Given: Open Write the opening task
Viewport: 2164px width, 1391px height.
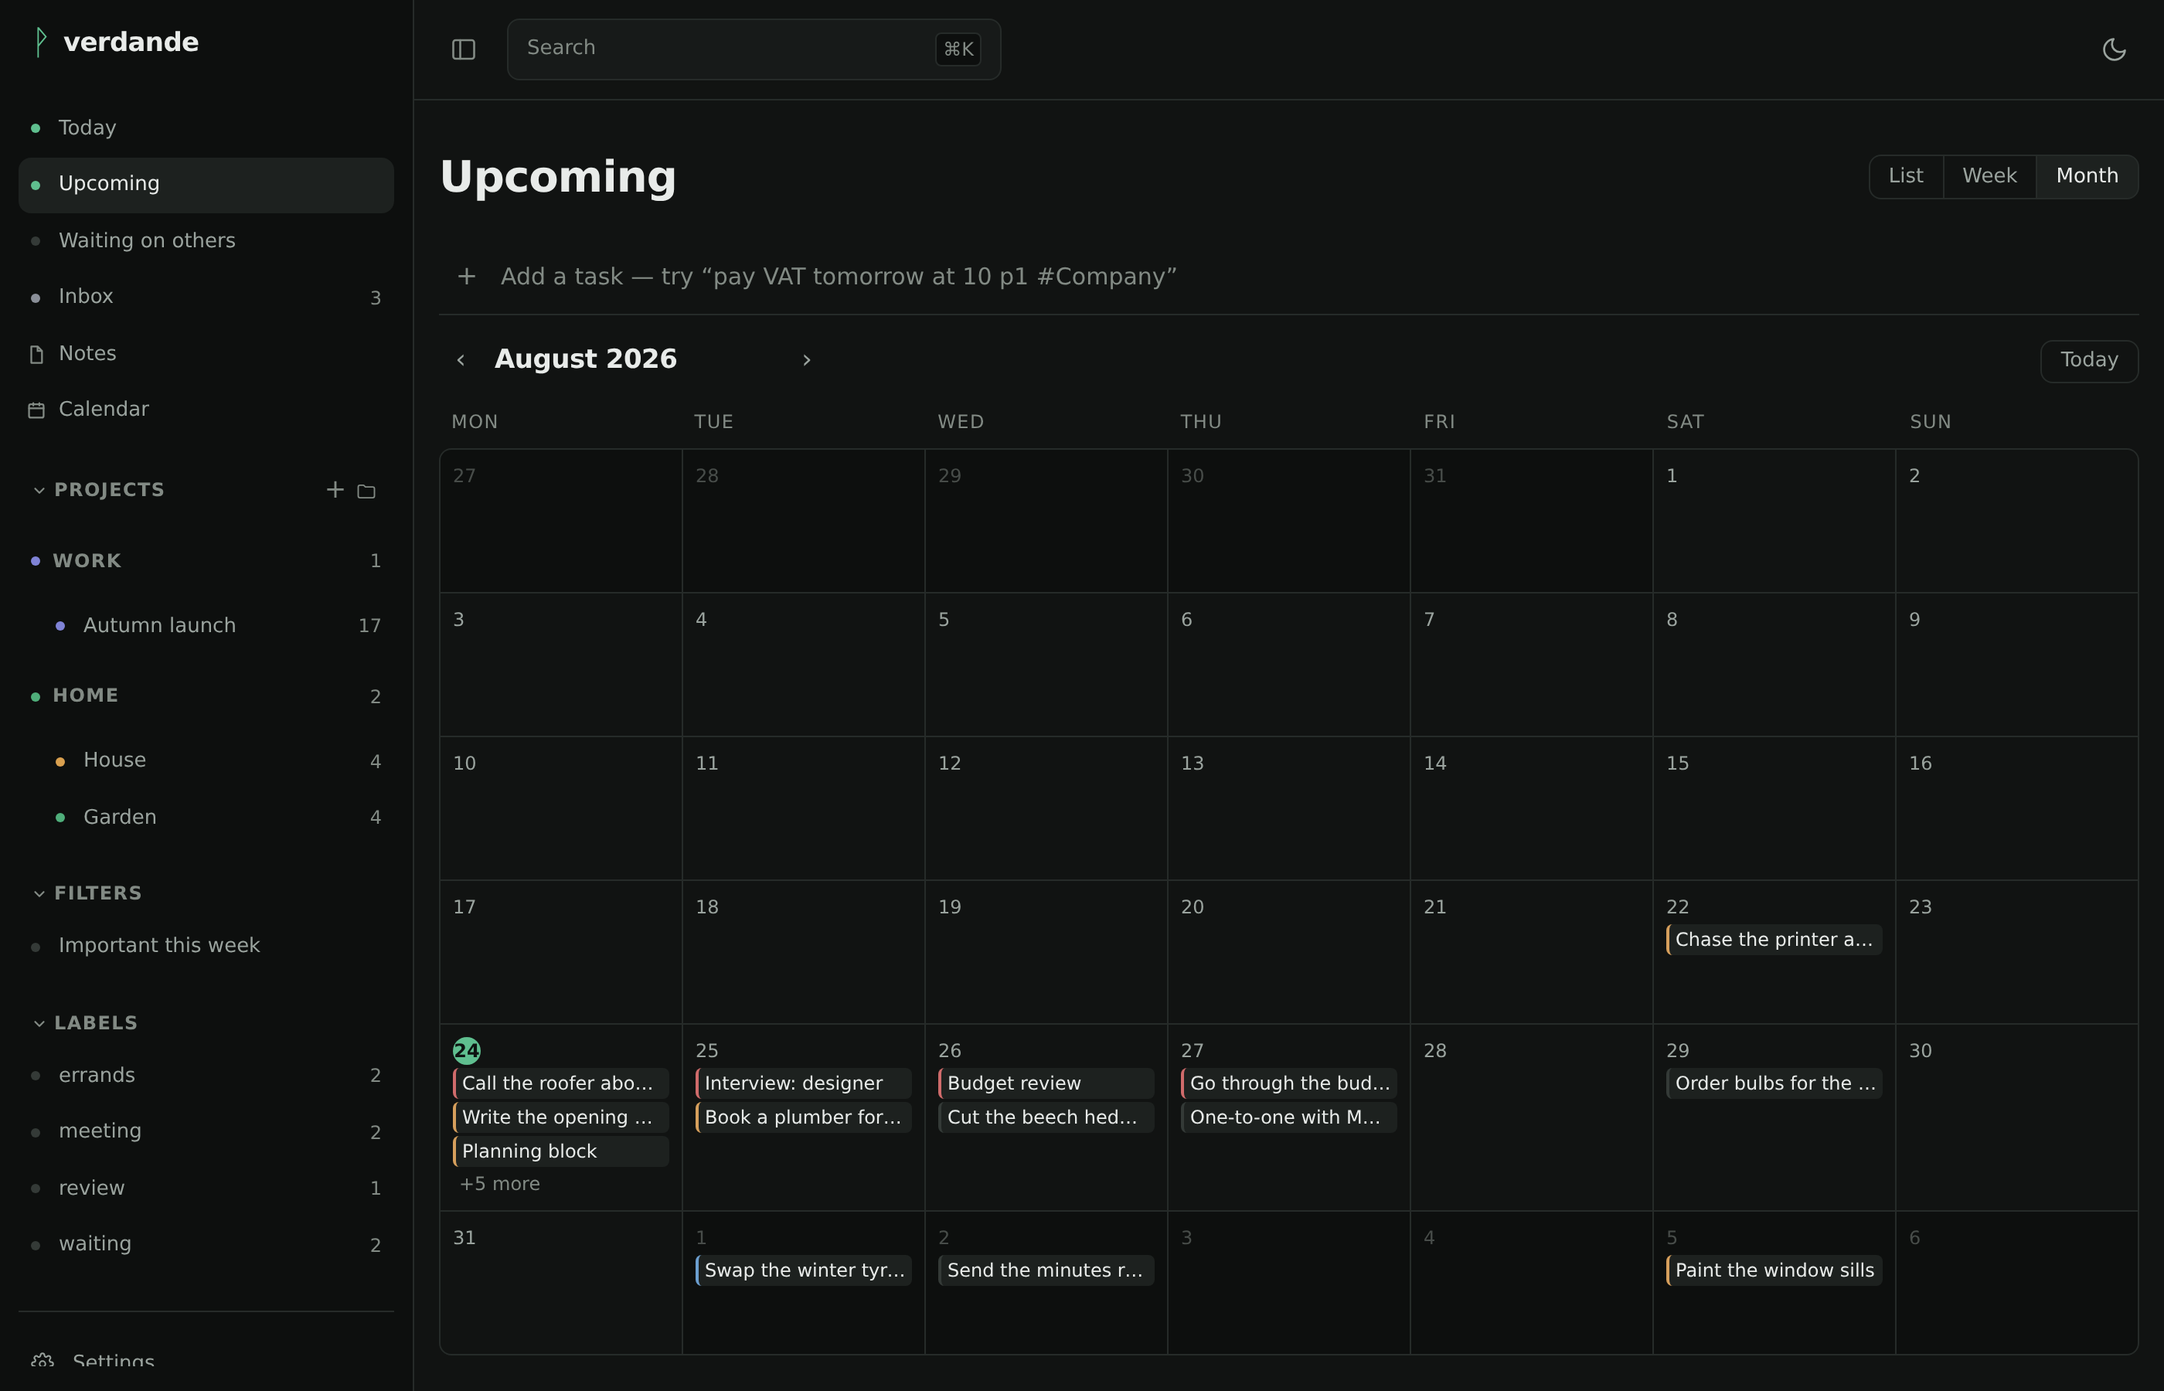Looking at the screenshot, I should click(560, 1117).
